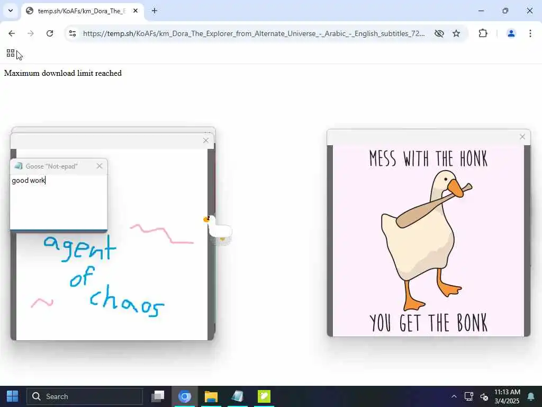Open the Chrome profile avatar
Image resolution: width=542 pixels, height=407 pixels.
pos(511,33)
